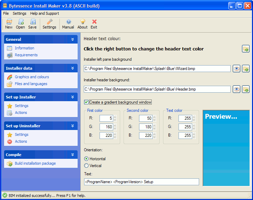
Task: Toggle Create a gradient background window checkbox
Action: 86,102
